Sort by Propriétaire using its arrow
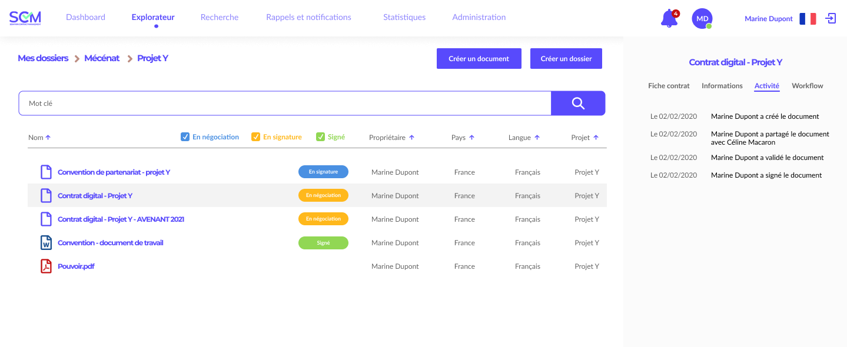 (x=411, y=136)
